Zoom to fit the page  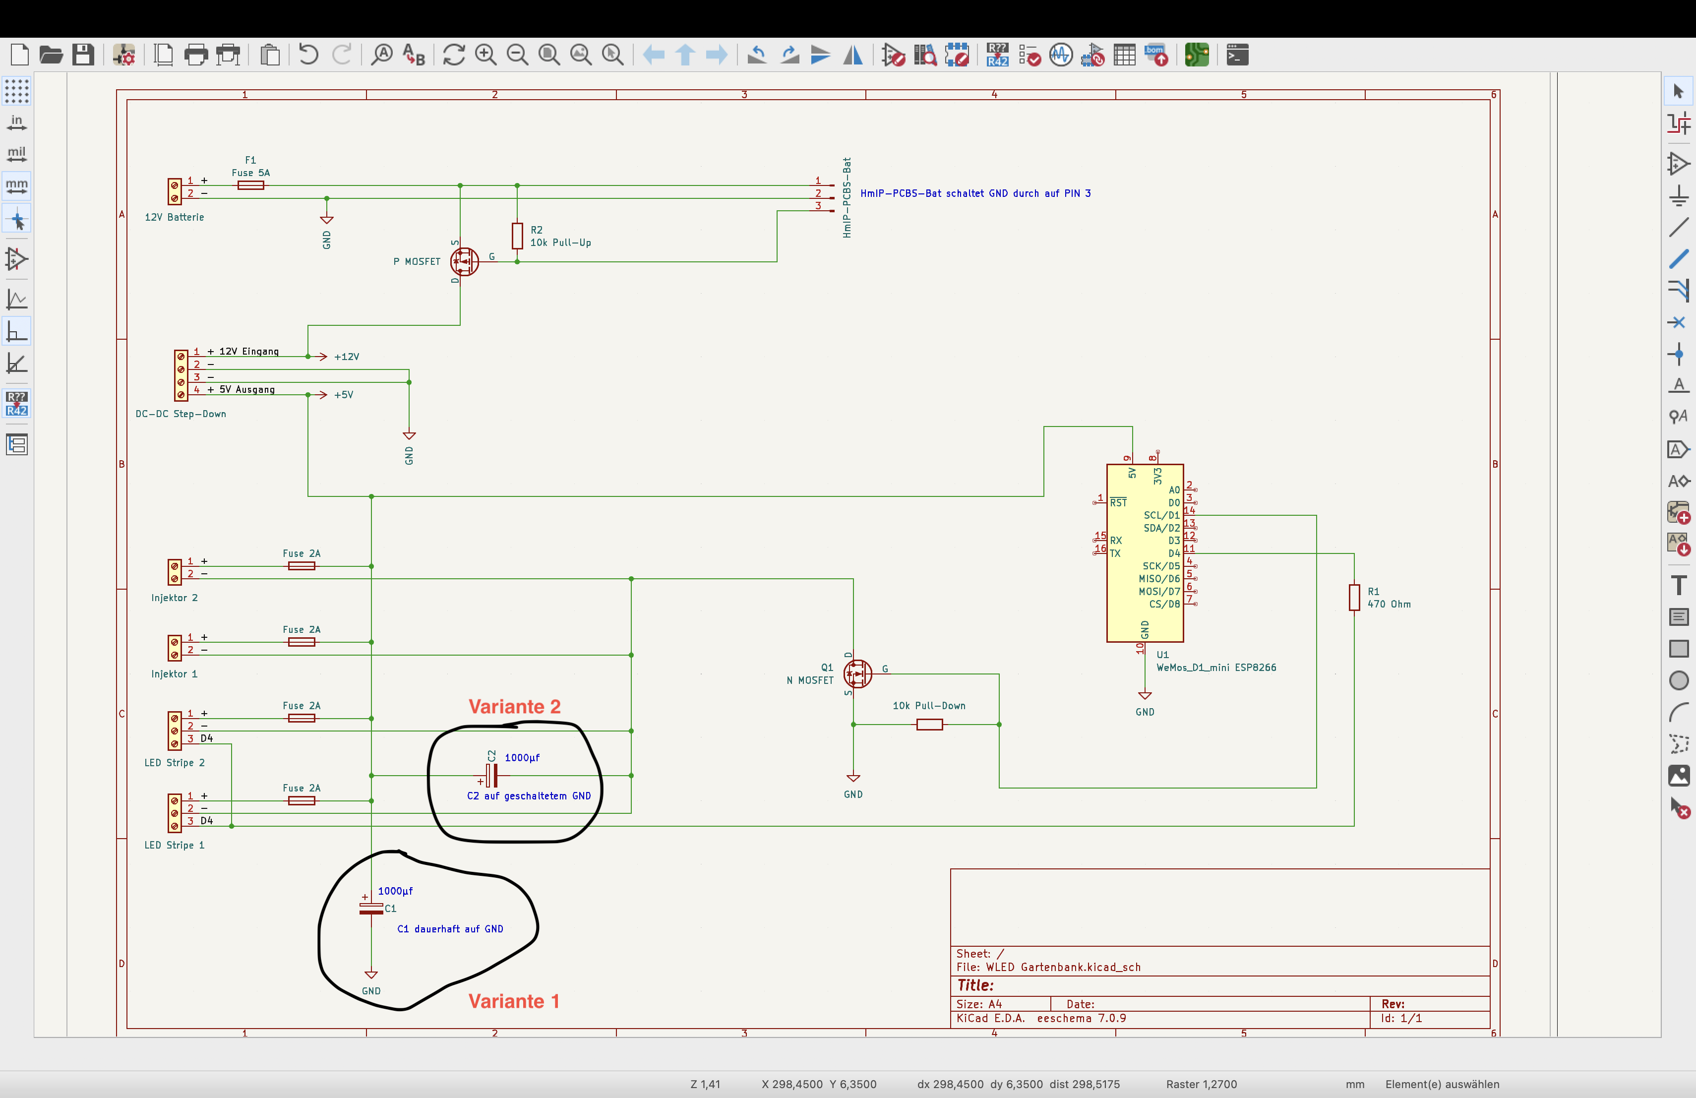point(548,55)
